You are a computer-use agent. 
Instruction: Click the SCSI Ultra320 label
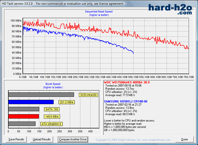point(88,95)
